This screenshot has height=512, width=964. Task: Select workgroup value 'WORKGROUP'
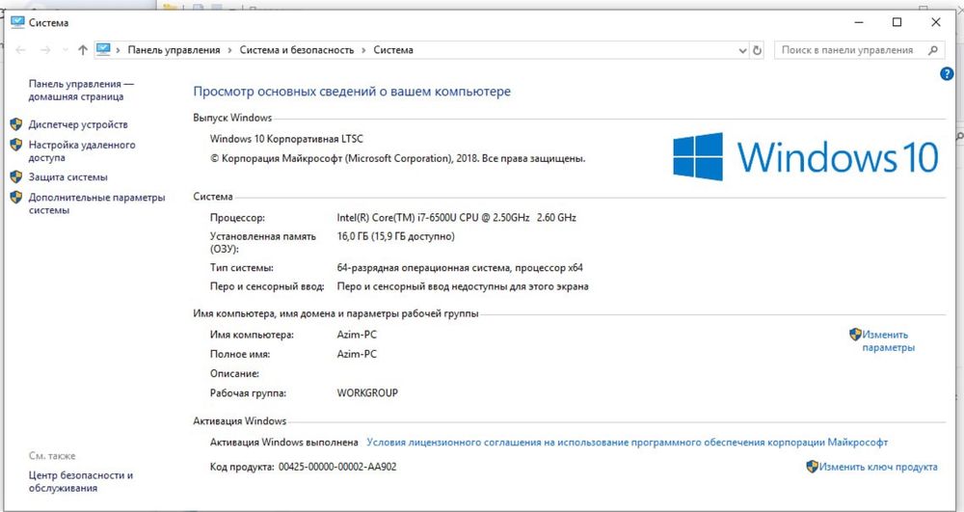[x=367, y=393]
